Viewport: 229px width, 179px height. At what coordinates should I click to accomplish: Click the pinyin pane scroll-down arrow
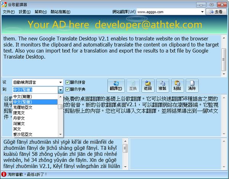(x=125, y=166)
